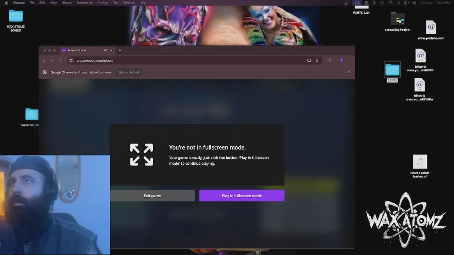Screen dimensions: 454x255
Task: Reload the Amazon Luna page
Action: (x=61, y=61)
